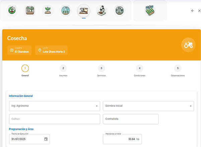Select the sowing seedling-in-soil icon
The height and width of the screenshot is (147, 201).
(48, 10)
